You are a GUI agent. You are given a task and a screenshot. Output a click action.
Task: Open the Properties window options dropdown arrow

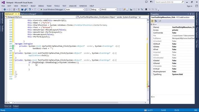(x=188, y=14)
